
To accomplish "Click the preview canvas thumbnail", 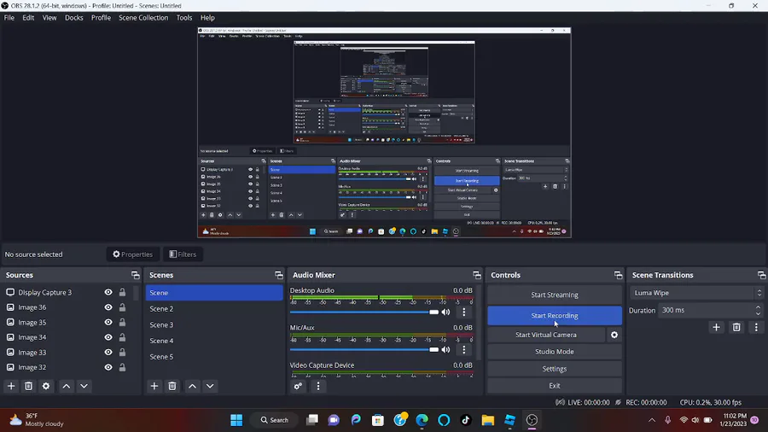I will pyautogui.click(x=384, y=132).
